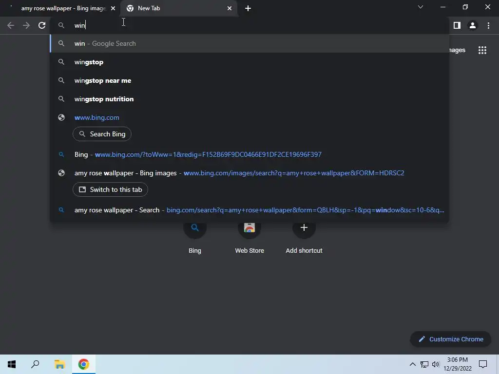Open the volume tray icon
The image size is (499, 374).
pos(435,364)
